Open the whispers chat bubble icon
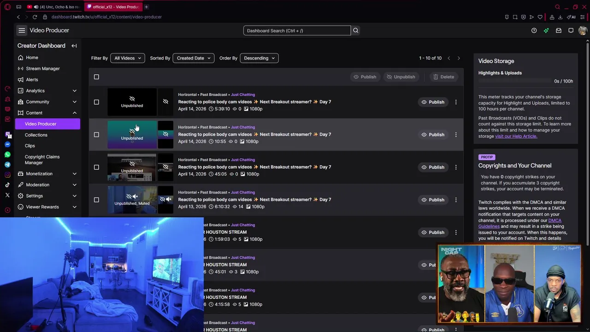Image resolution: width=590 pixels, height=332 pixels. tap(571, 30)
